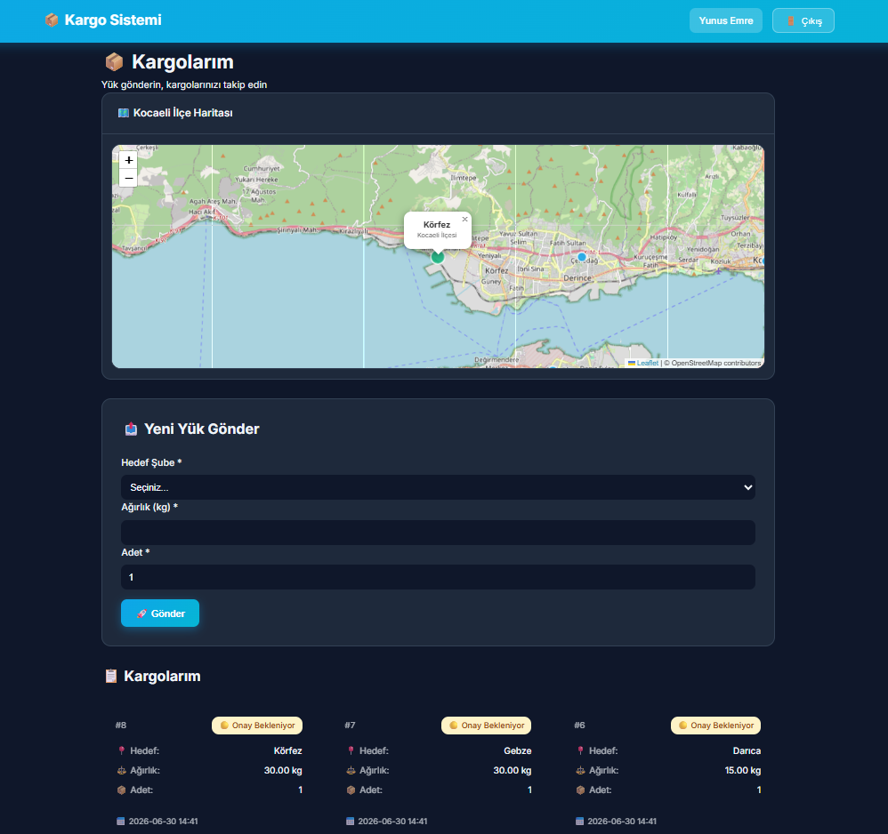Click the yellow status dot on cargo #8 badge

click(224, 726)
